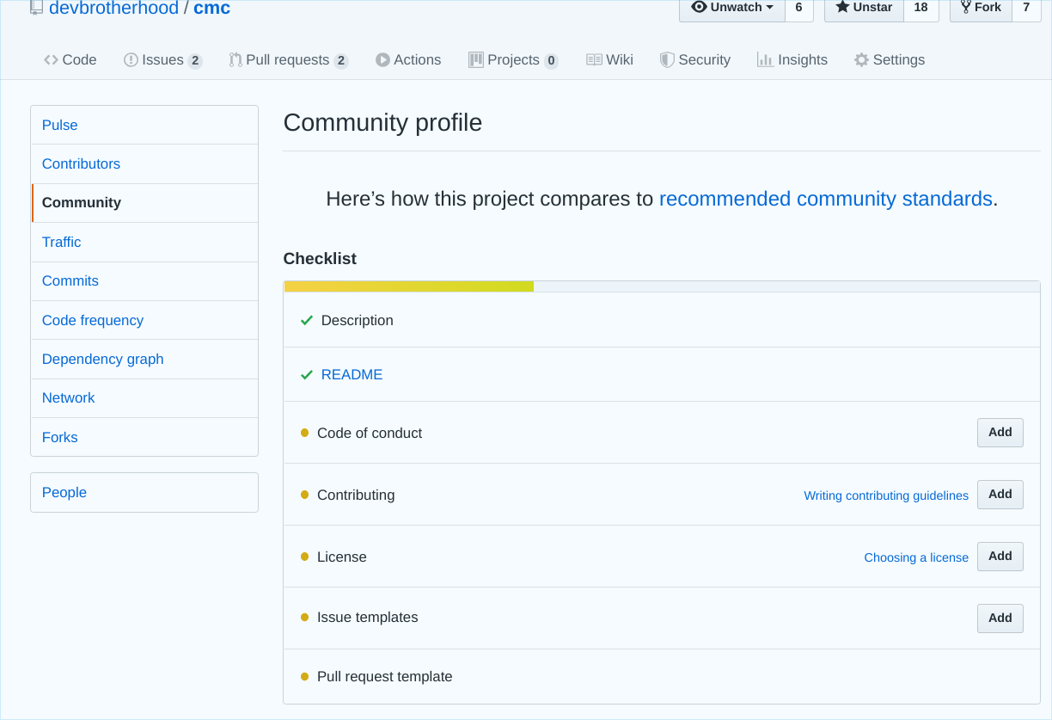
Task: Open the cmc repository link
Action: tap(212, 9)
